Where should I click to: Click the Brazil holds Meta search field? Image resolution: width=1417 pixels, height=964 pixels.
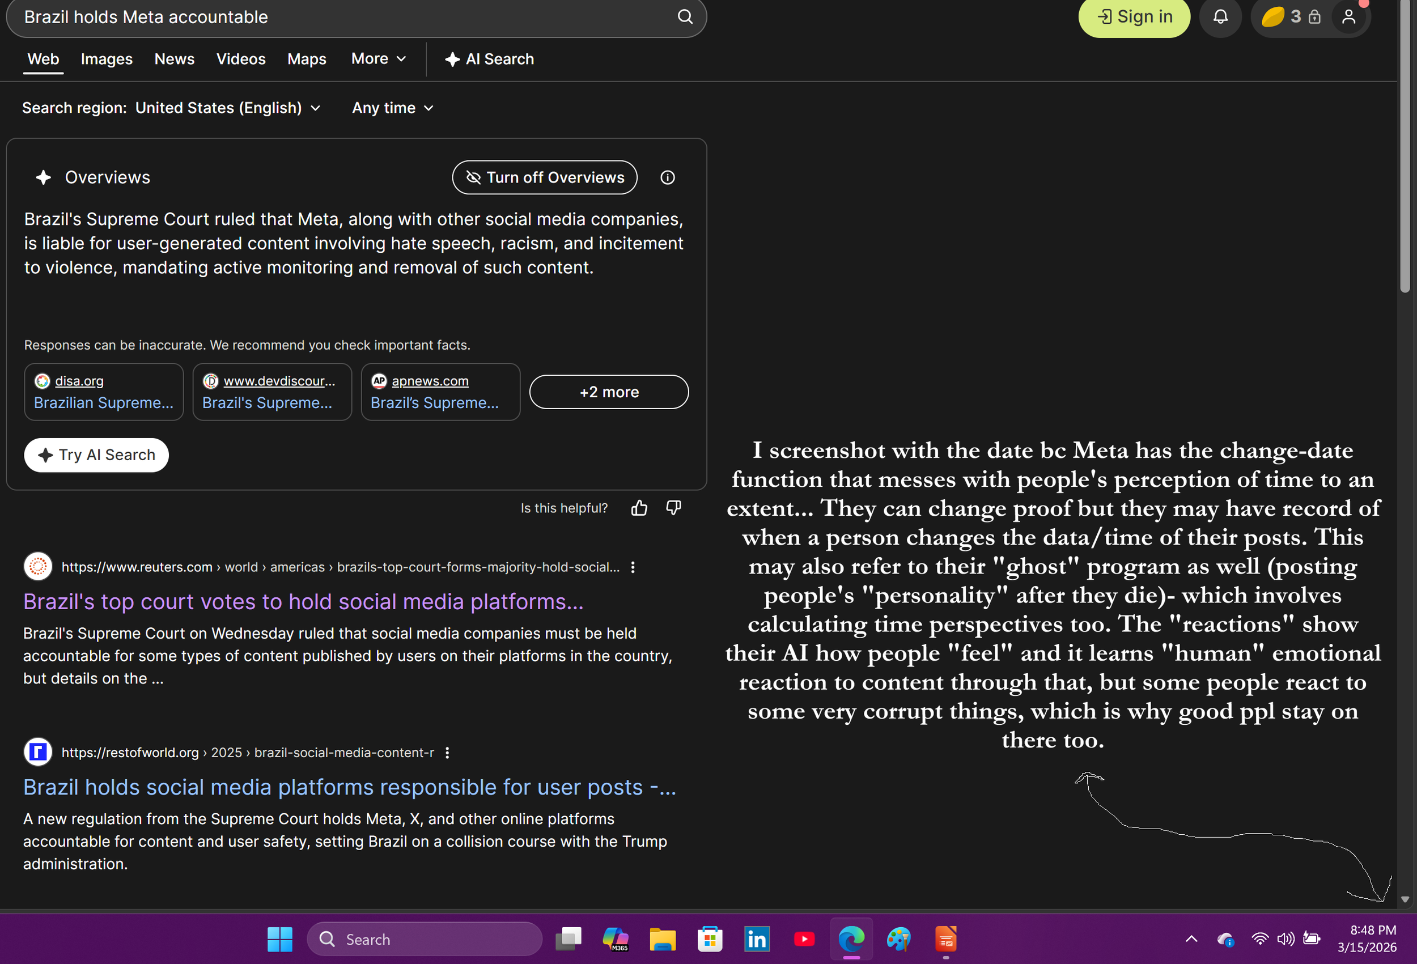tap(341, 17)
